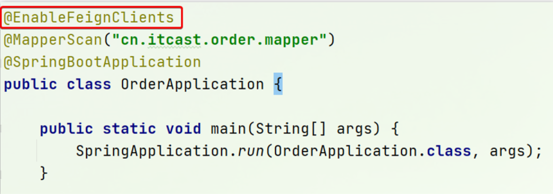Click the void return type keyword
Viewport: 553px width, 194px height.
[x=183, y=129]
